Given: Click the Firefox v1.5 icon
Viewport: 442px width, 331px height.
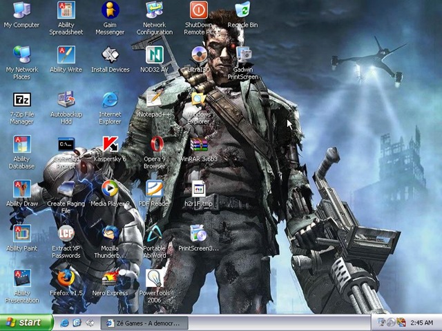Looking at the screenshot, I should (x=66, y=278).
